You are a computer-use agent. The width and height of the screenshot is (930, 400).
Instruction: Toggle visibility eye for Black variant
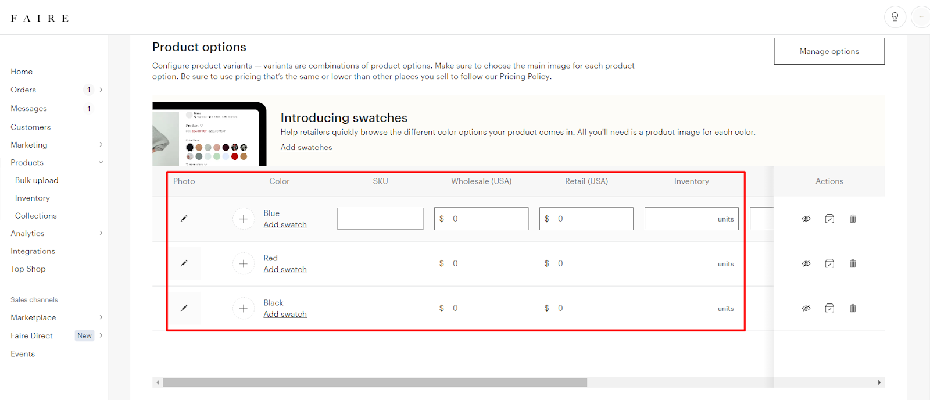[x=806, y=309]
